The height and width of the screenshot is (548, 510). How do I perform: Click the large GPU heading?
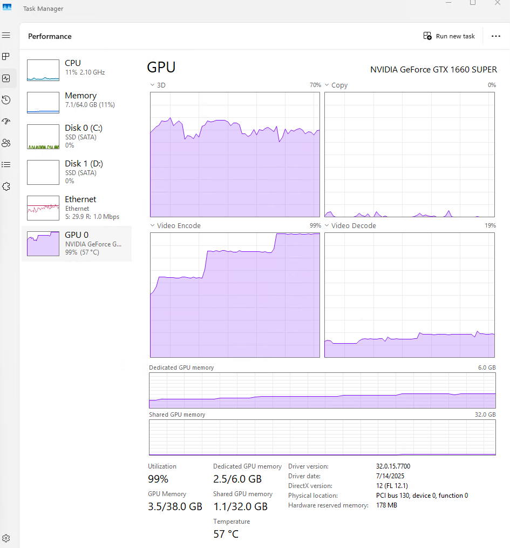161,67
